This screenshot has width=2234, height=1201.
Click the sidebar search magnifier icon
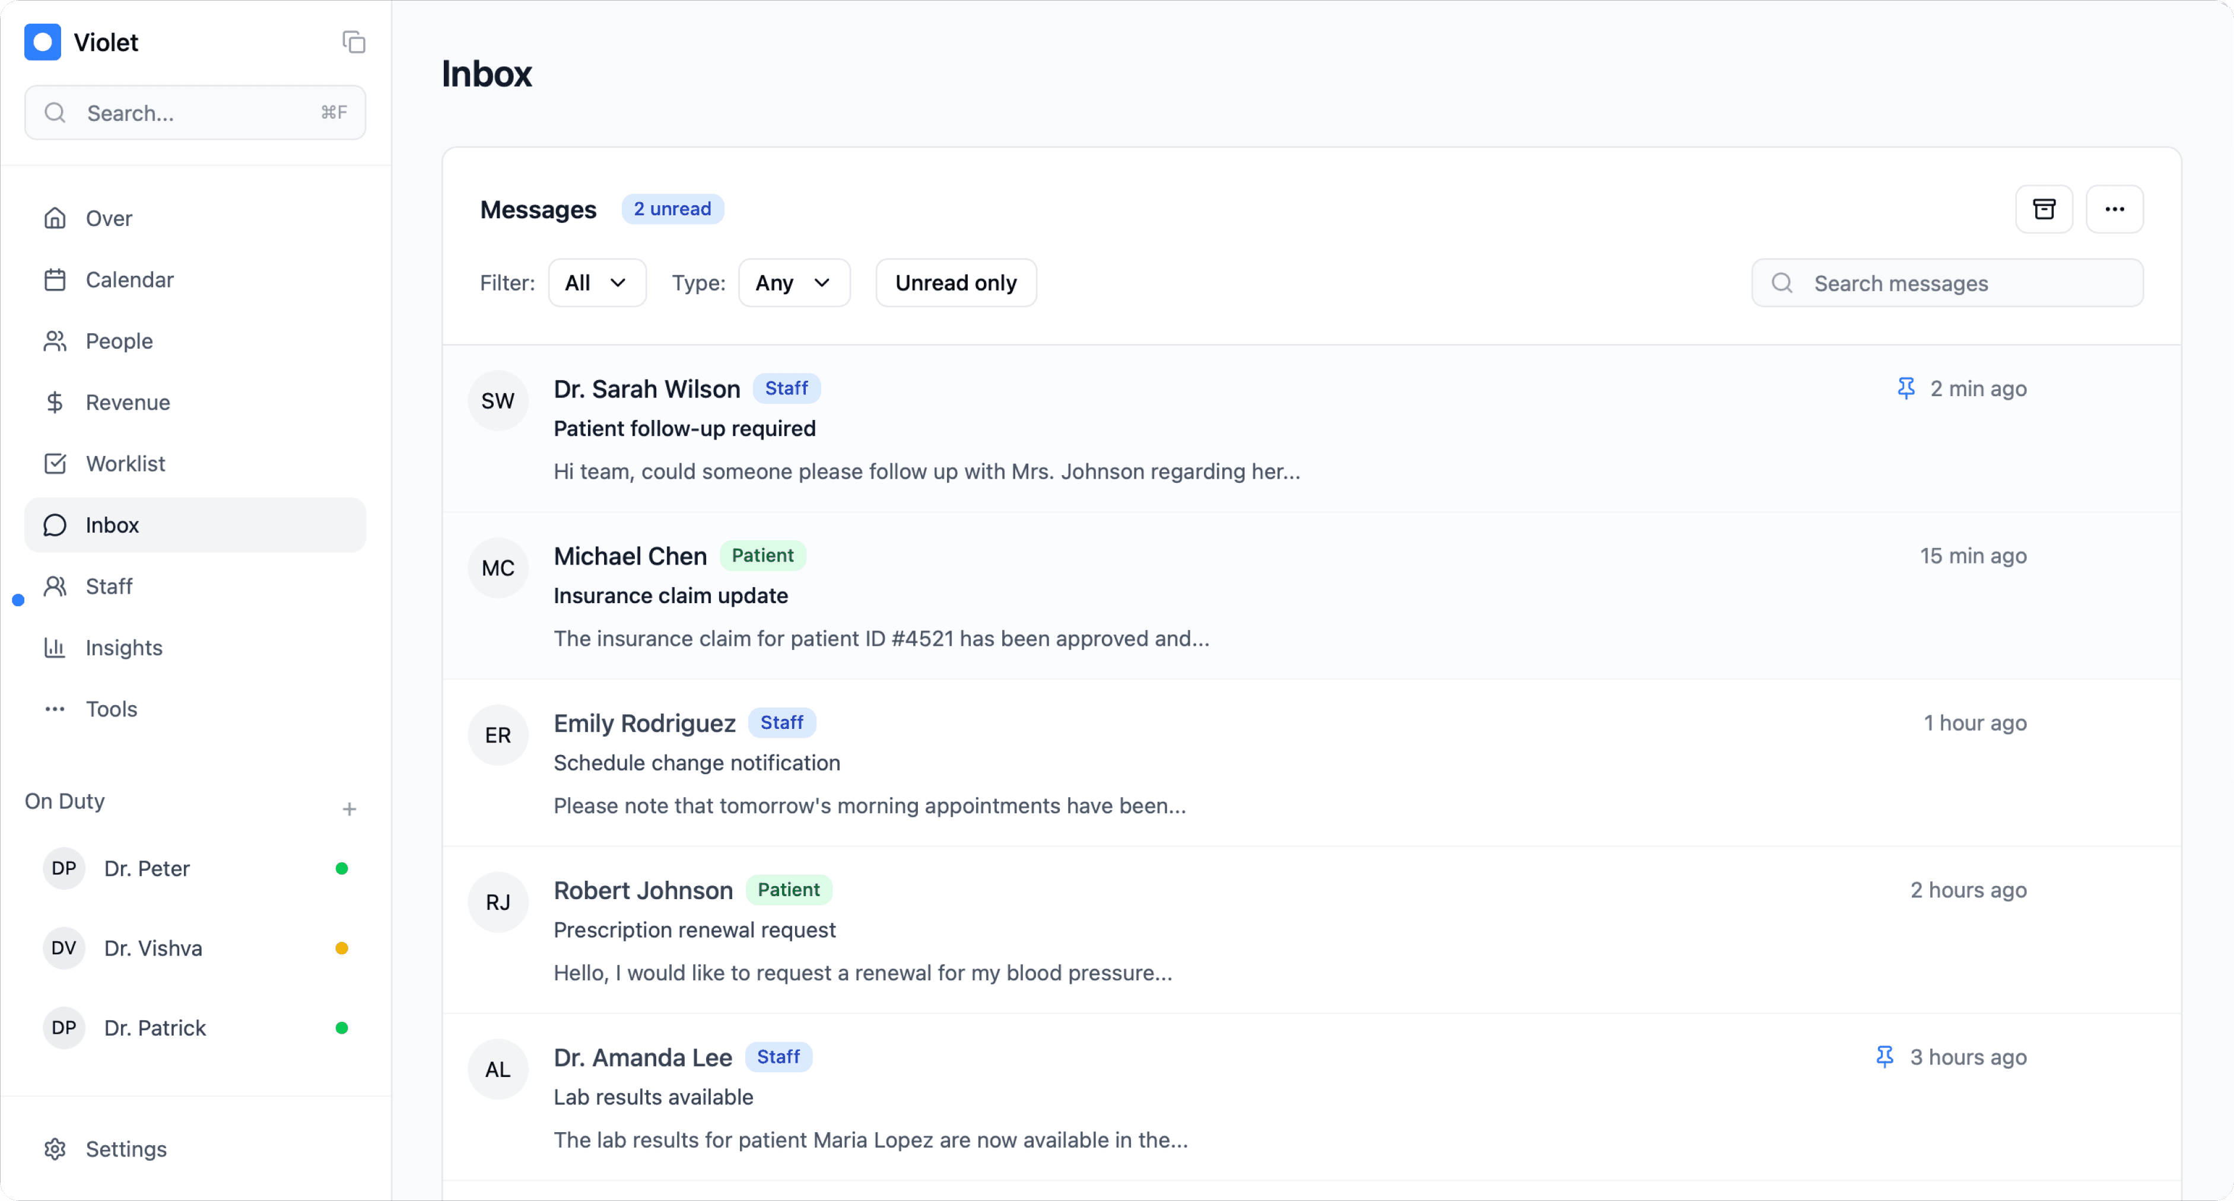point(56,113)
